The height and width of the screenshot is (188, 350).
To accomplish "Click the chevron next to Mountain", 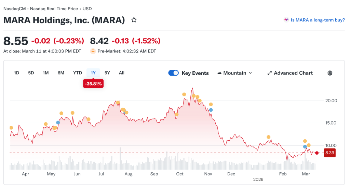I will point(250,73).
